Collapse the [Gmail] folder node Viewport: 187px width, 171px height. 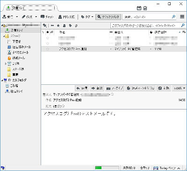click(x=4, y=36)
